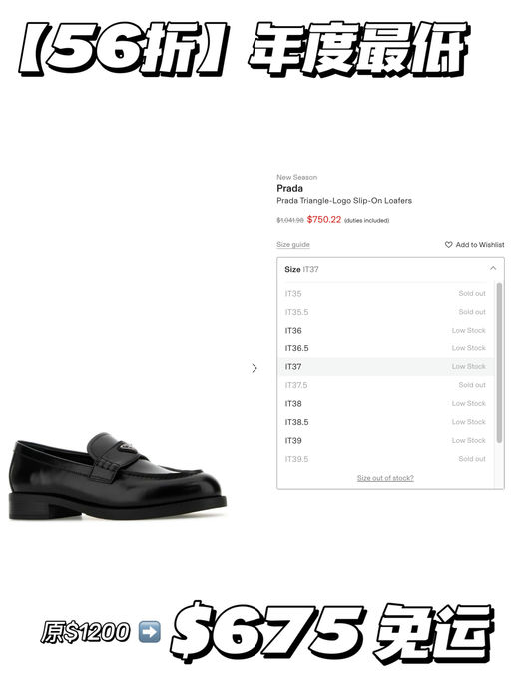Collapse the Size dropdown chevron

(493, 268)
